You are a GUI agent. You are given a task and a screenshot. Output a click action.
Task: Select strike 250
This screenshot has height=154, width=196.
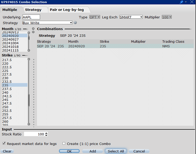[15, 107]
